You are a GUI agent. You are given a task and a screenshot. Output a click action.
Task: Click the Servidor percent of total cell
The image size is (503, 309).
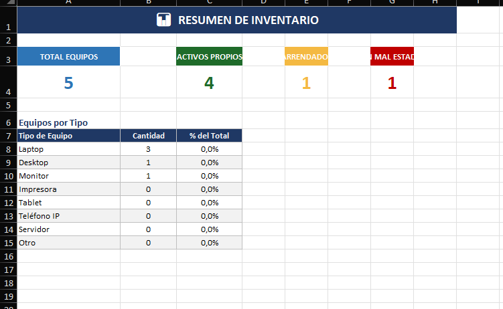coord(209,229)
